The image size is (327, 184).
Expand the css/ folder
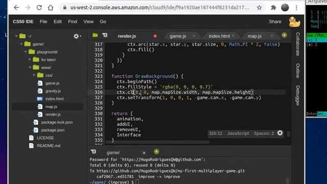[34, 75]
